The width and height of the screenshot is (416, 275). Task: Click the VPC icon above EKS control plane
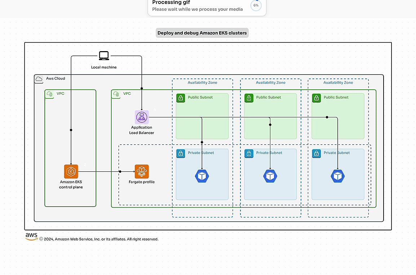[50, 94]
